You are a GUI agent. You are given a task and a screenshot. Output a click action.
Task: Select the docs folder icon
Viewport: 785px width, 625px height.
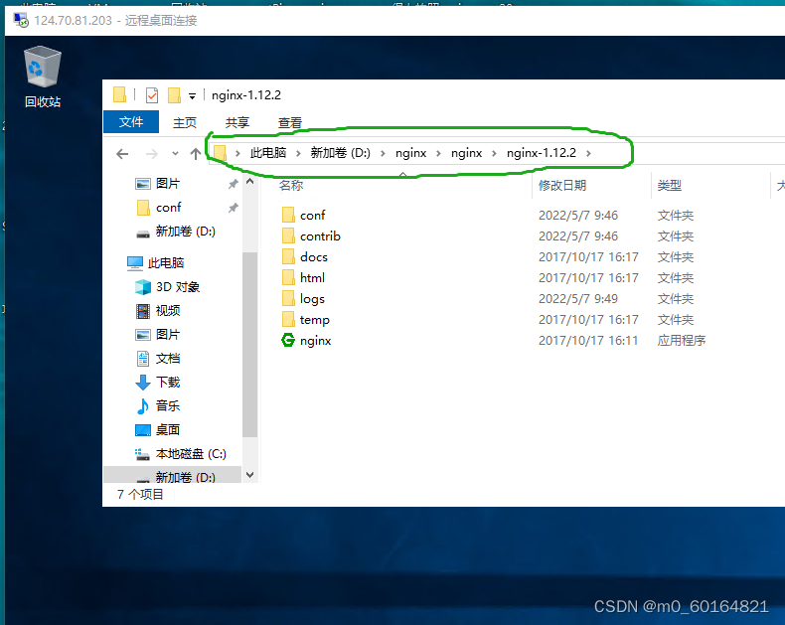coord(288,257)
